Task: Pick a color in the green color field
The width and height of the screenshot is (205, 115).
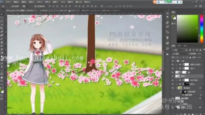Action: (x=188, y=29)
